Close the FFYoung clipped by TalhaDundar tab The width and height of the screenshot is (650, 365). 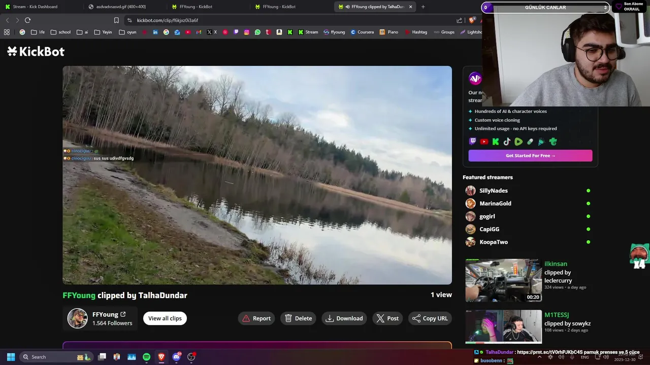[x=410, y=7]
